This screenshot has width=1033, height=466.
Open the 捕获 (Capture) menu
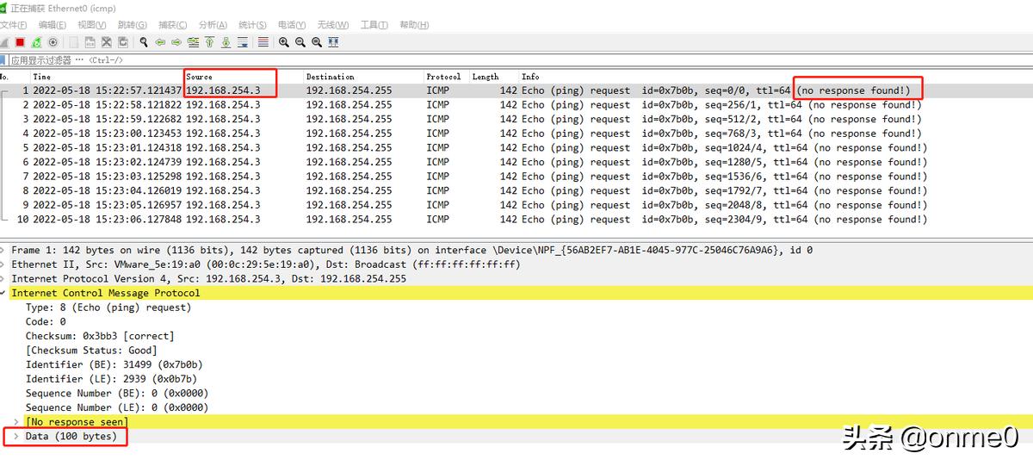(172, 25)
